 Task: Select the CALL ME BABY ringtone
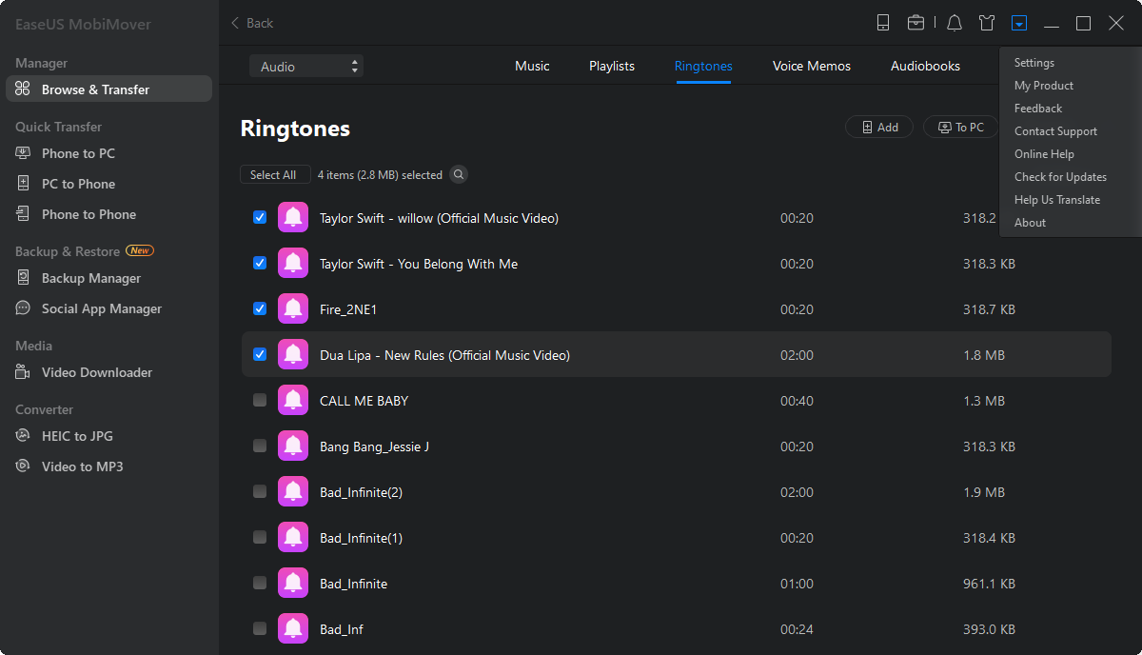coord(259,400)
